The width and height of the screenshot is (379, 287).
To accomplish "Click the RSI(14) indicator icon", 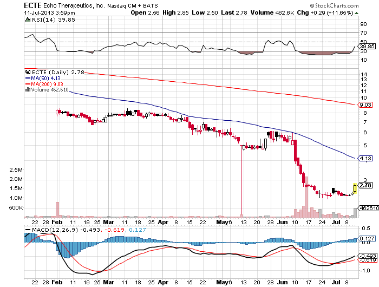I will (x=28, y=19).
